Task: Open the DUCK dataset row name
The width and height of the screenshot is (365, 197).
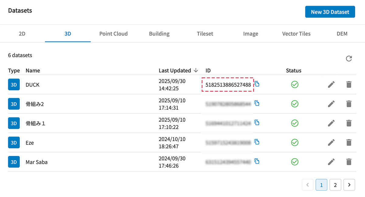Action: [33, 85]
